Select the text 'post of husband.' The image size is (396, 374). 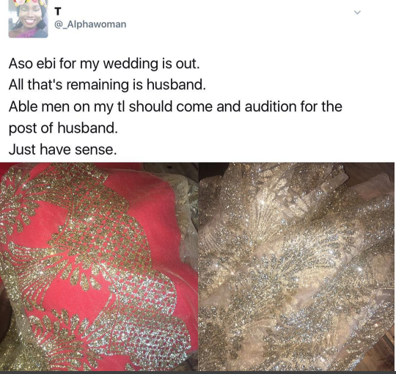click(x=63, y=128)
